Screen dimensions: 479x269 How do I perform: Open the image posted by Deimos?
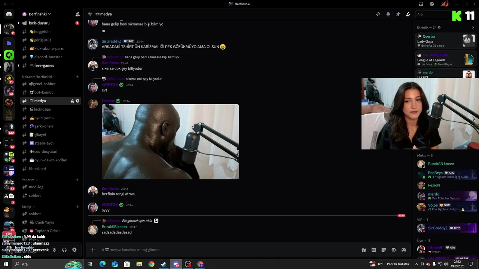click(x=170, y=142)
